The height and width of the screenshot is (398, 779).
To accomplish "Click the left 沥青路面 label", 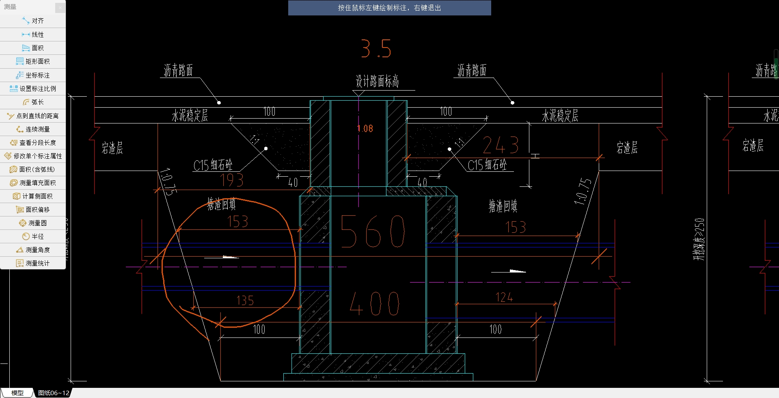I will pos(178,70).
